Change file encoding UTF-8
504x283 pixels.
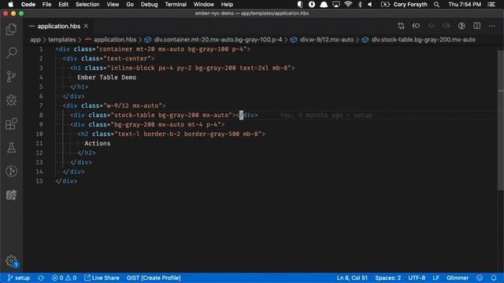417,277
